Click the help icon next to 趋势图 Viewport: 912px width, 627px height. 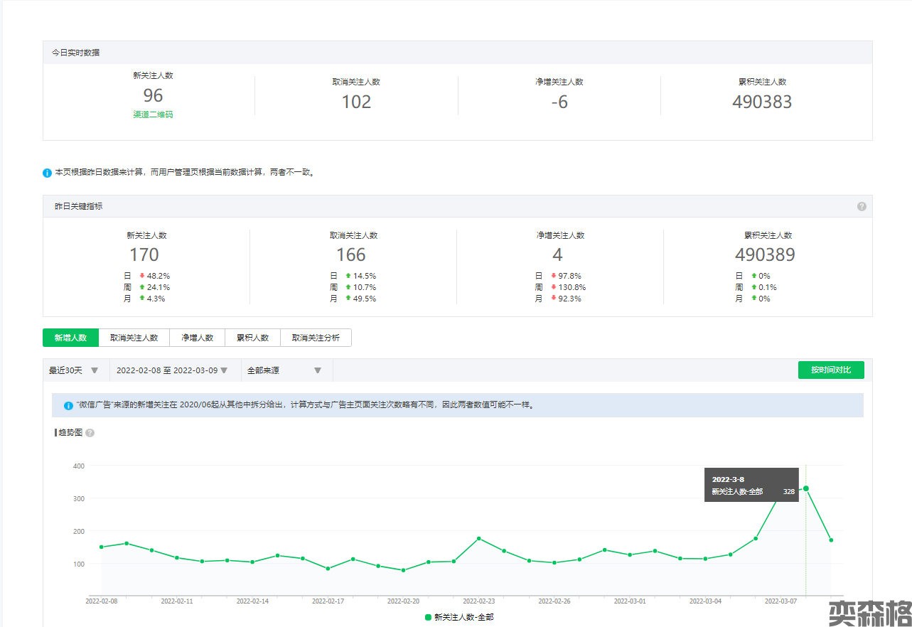pyautogui.click(x=90, y=433)
